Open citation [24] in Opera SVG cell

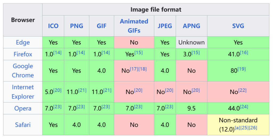pyautogui.click(x=244, y=107)
